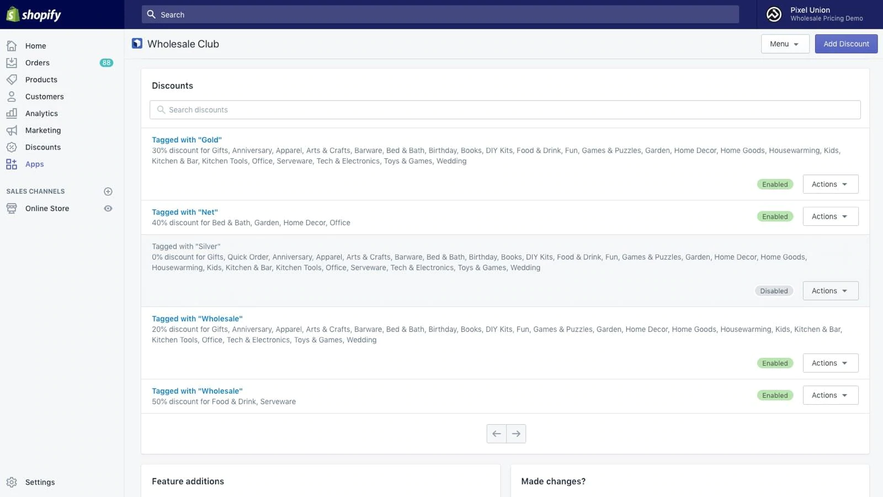Screen dimensions: 883x497
Task: Click the Analytics chart icon
Action: coord(12,113)
